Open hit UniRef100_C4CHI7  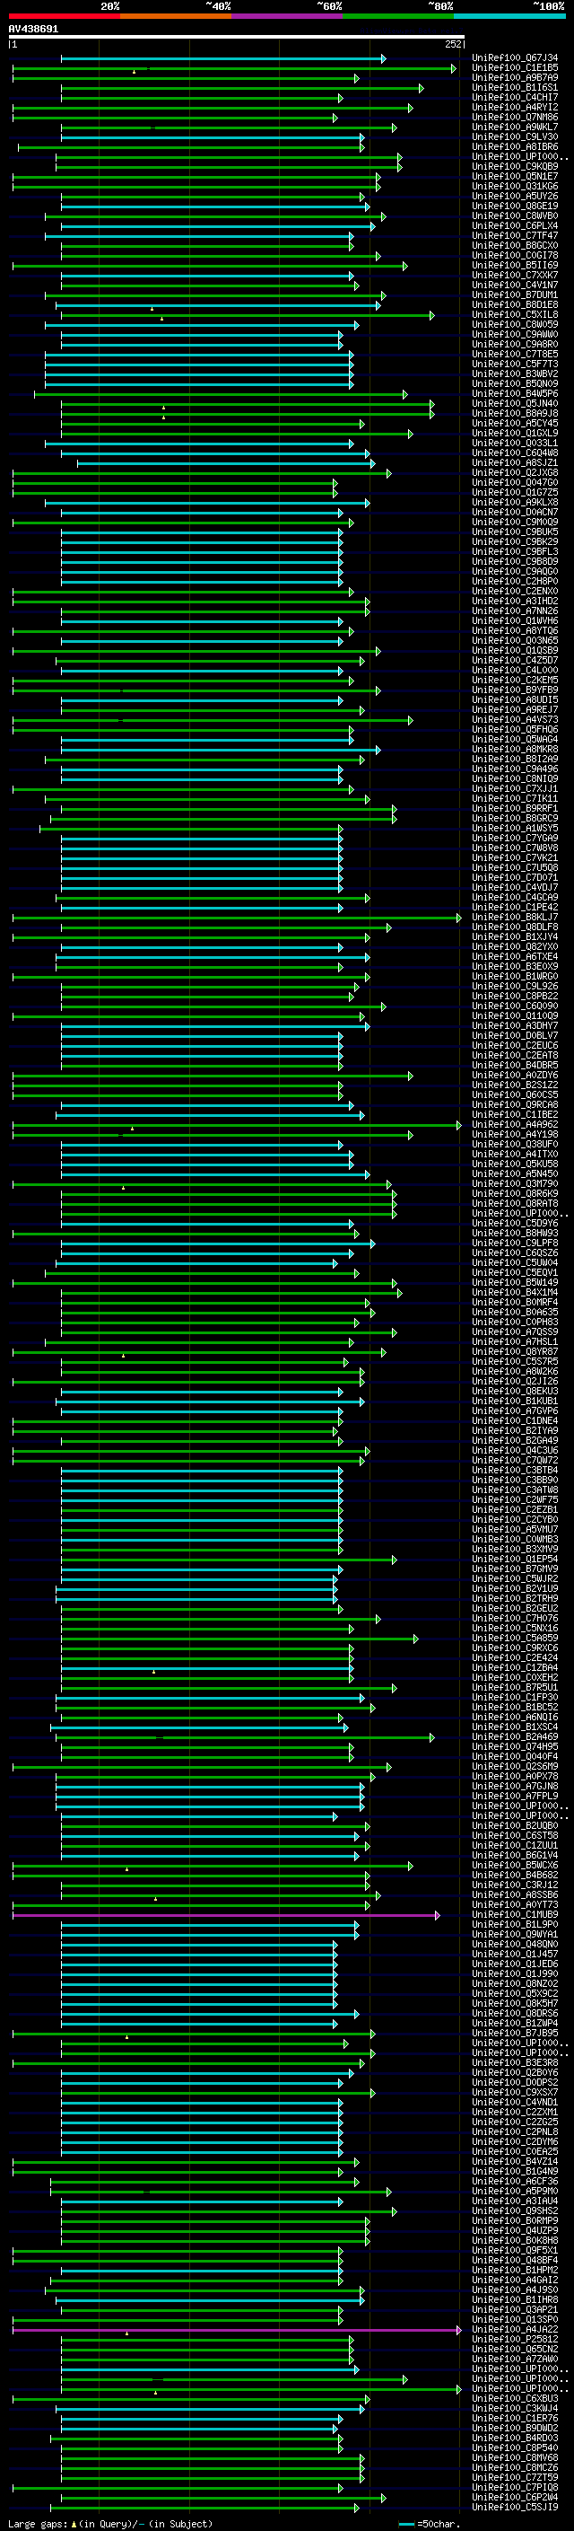tap(515, 98)
